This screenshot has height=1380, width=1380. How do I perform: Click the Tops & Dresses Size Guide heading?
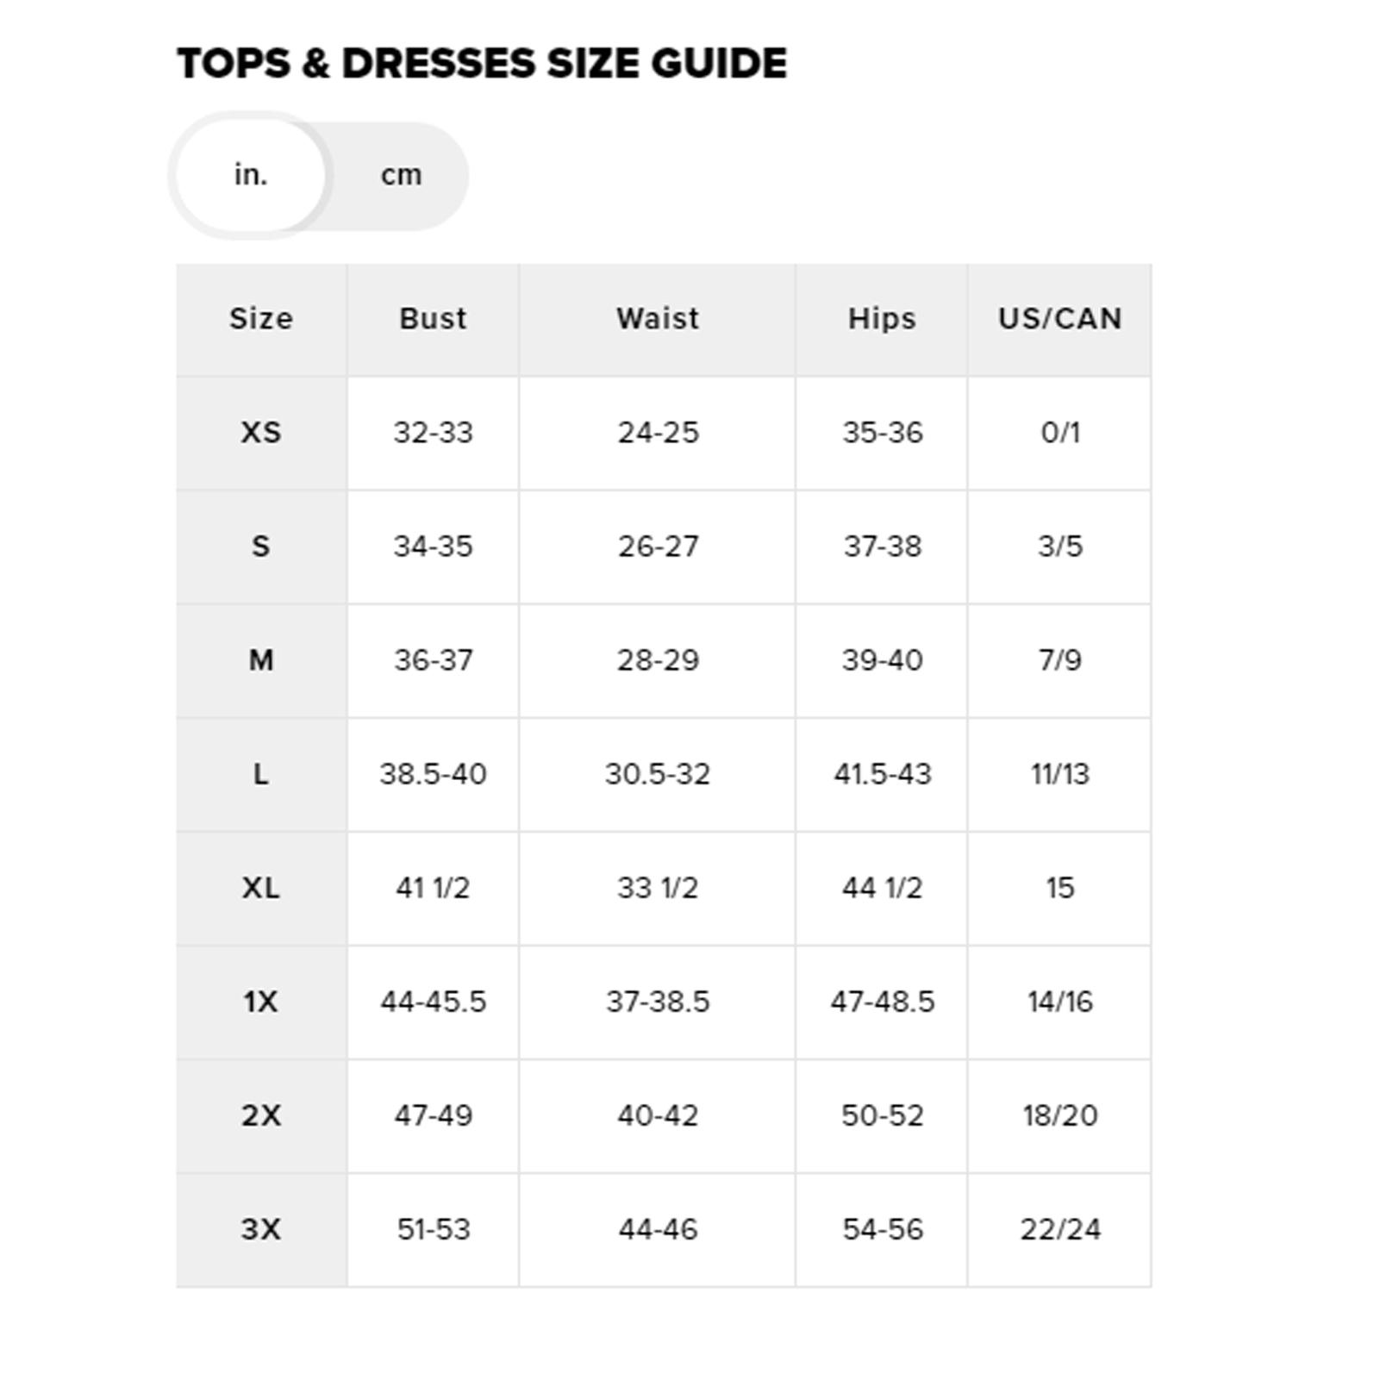482,64
